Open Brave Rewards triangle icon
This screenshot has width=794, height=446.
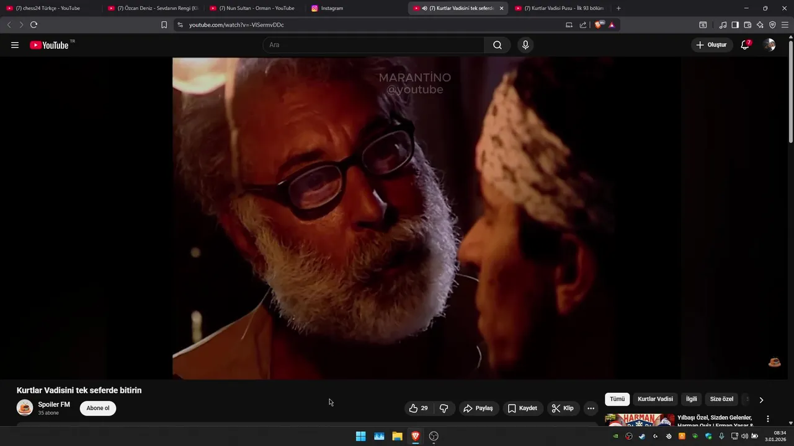612,25
